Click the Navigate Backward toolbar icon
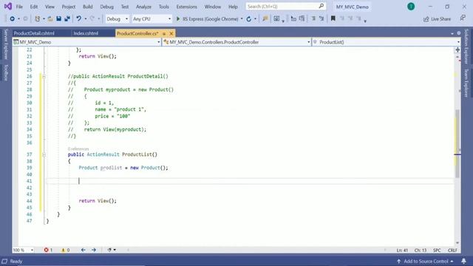The image size is (473, 266). [12, 18]
